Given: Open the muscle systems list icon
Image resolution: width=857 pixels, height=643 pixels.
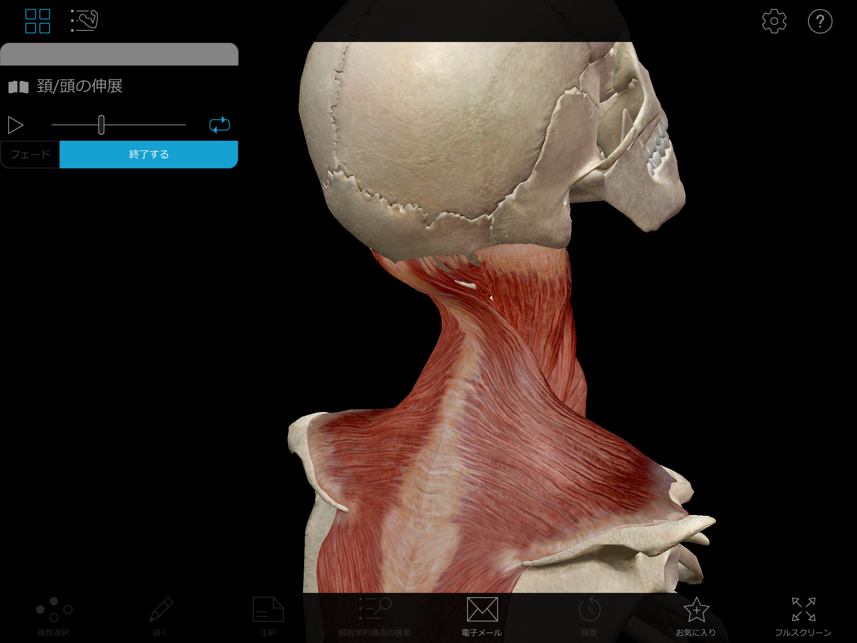Looking at the screenshot, I should [x=84, y=20].
